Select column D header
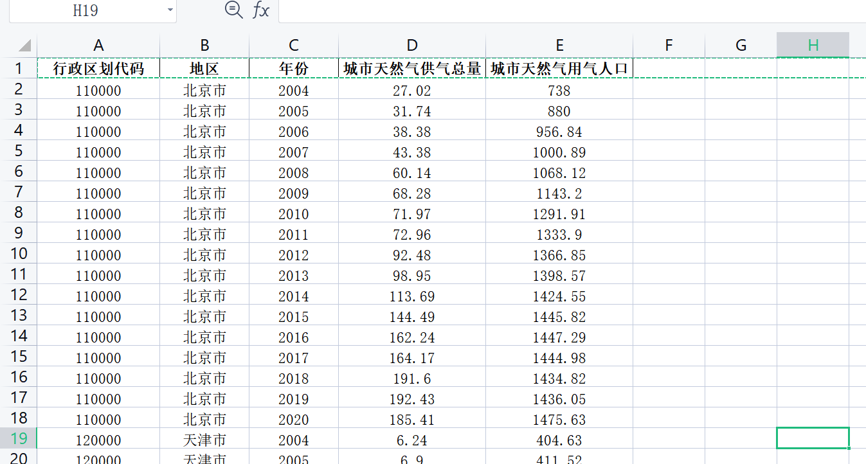Image resolution: width=866 pixels, height=464 pixels. (412, 45)
